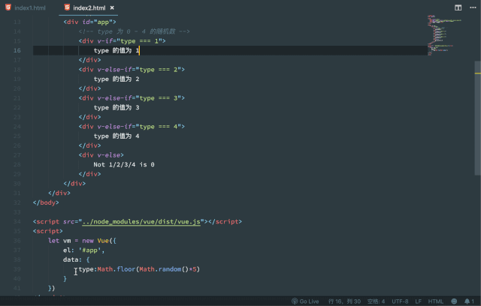
Task: Click the text 'type 的值为 2'
Action: click(116, 79)
